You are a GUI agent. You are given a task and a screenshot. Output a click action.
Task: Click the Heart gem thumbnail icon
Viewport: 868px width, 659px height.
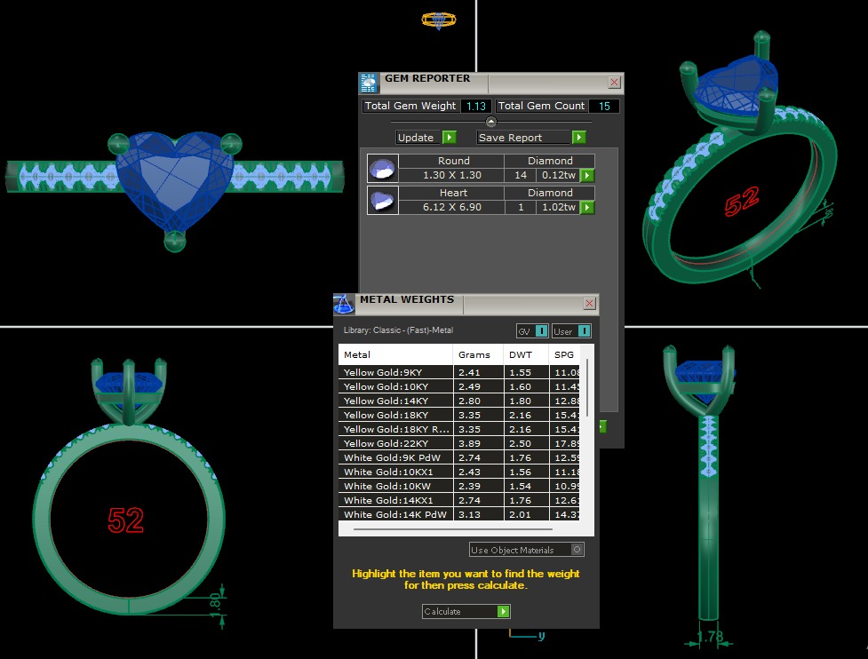click(382, 200)
